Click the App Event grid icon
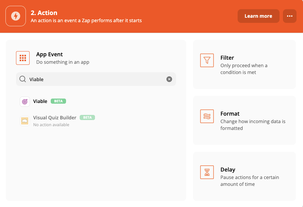 (x=23, y=58)
